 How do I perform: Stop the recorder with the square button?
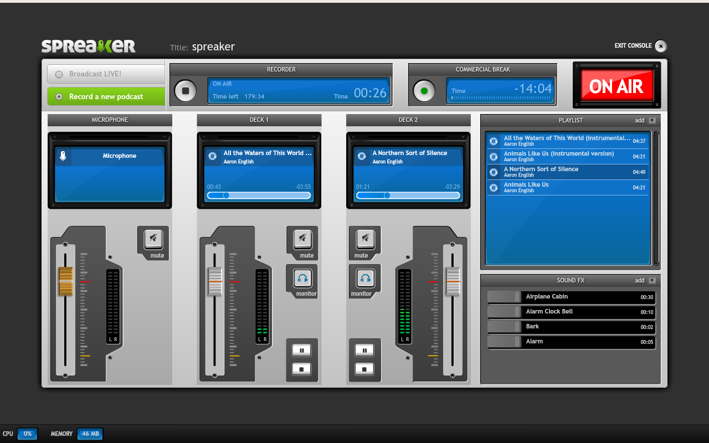(x=186, y=91)
